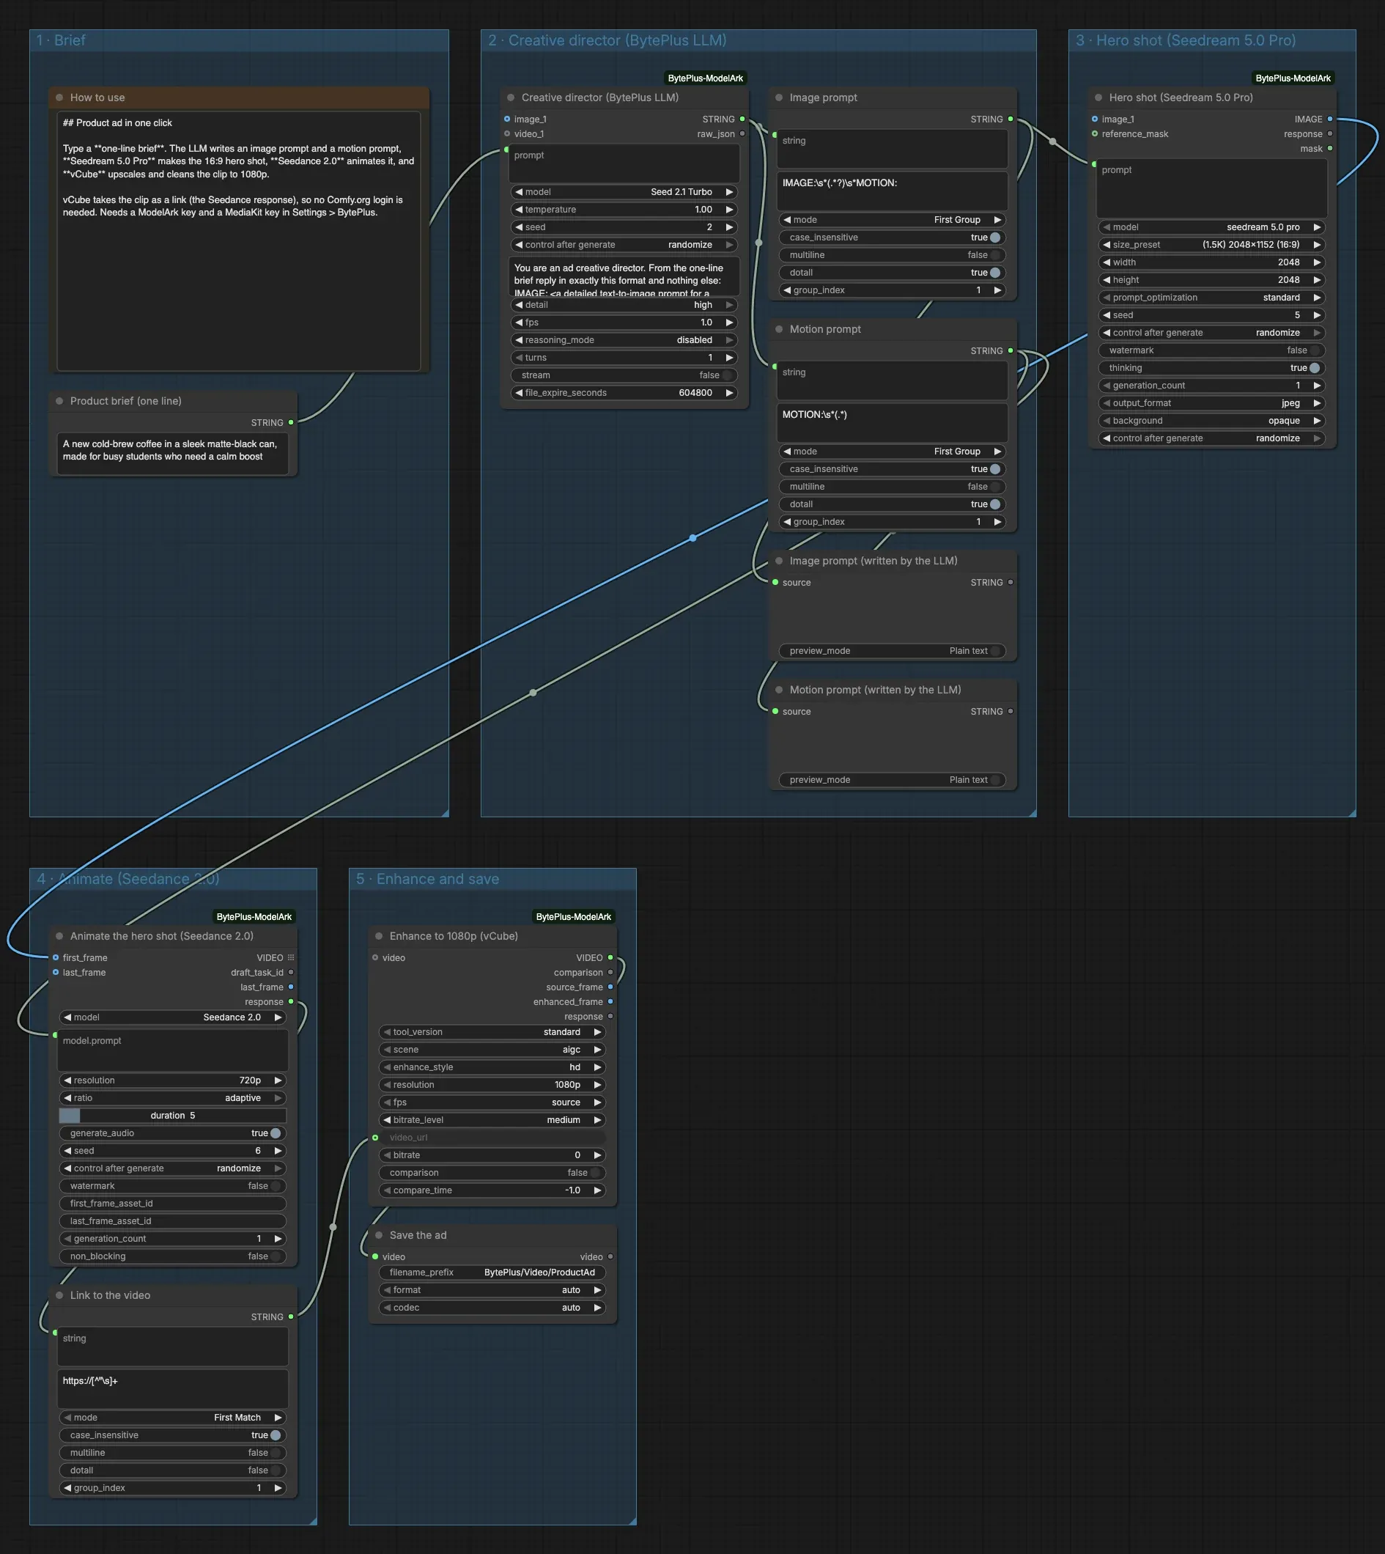Open the size_preset dropdown on the Hero shot node

tap(1211, 244)
